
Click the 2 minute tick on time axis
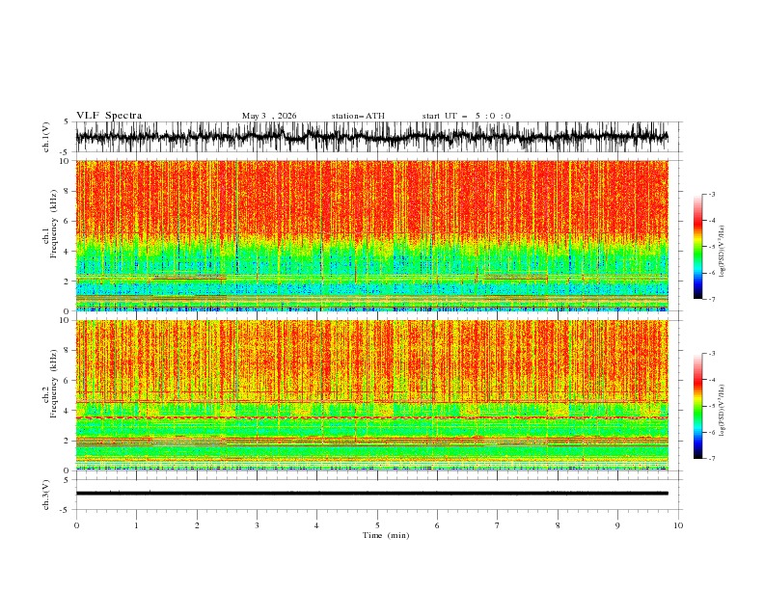pos(197,525)
